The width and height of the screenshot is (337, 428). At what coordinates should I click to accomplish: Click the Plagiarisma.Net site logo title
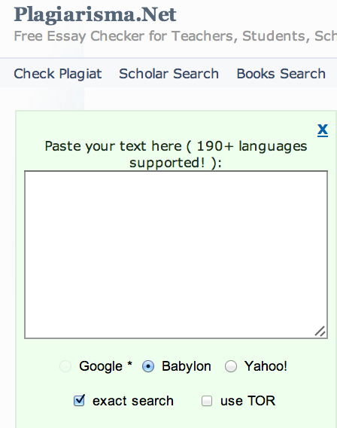(95, 15)
